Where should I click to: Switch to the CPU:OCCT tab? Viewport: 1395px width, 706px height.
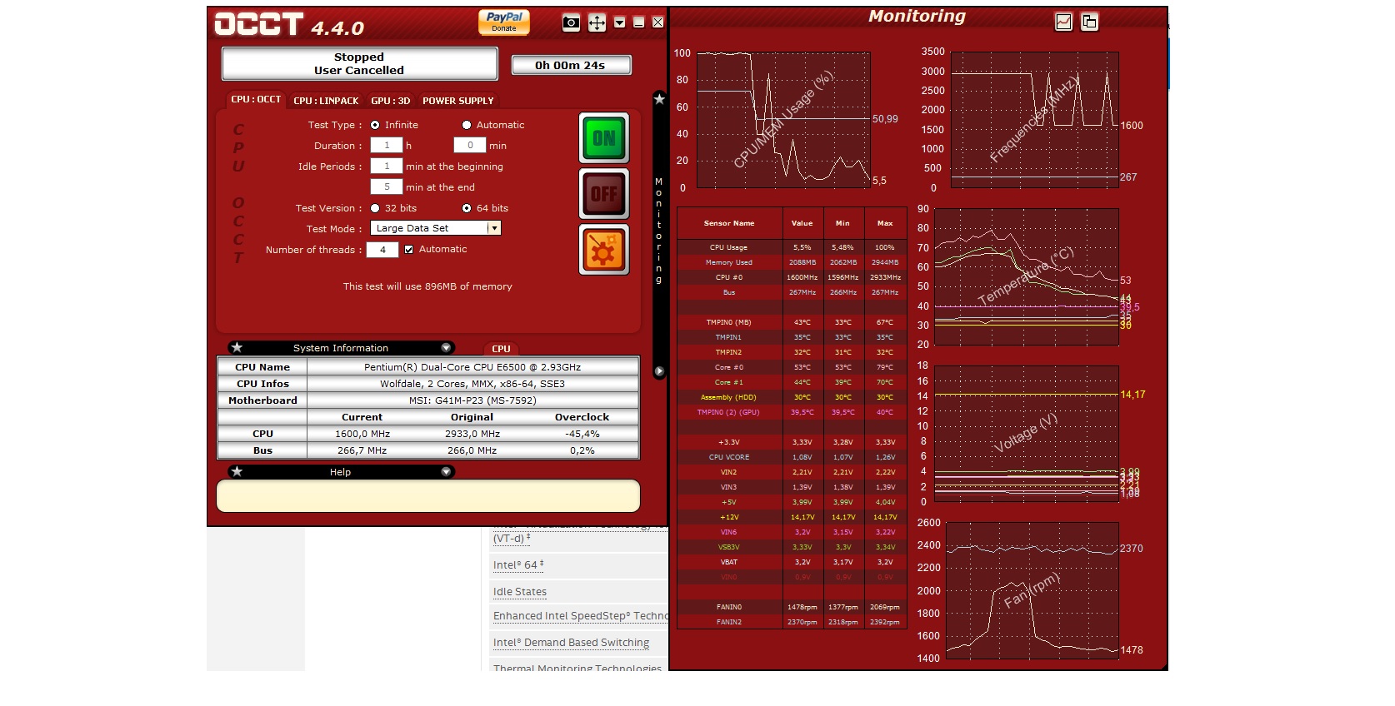[x=256, y=99]
